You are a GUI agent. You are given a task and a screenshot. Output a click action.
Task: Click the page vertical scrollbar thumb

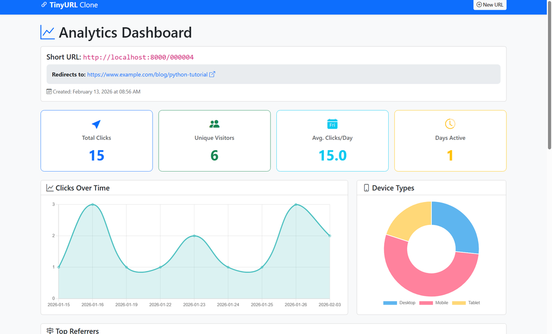pos(549,77)
